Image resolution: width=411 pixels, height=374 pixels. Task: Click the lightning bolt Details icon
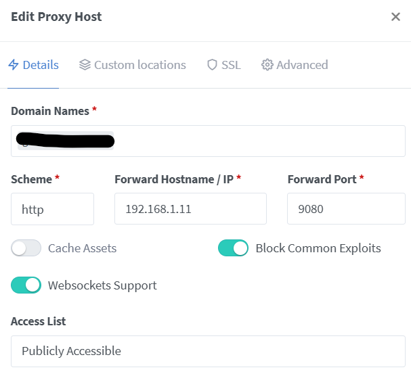click(x=13, y=65)
